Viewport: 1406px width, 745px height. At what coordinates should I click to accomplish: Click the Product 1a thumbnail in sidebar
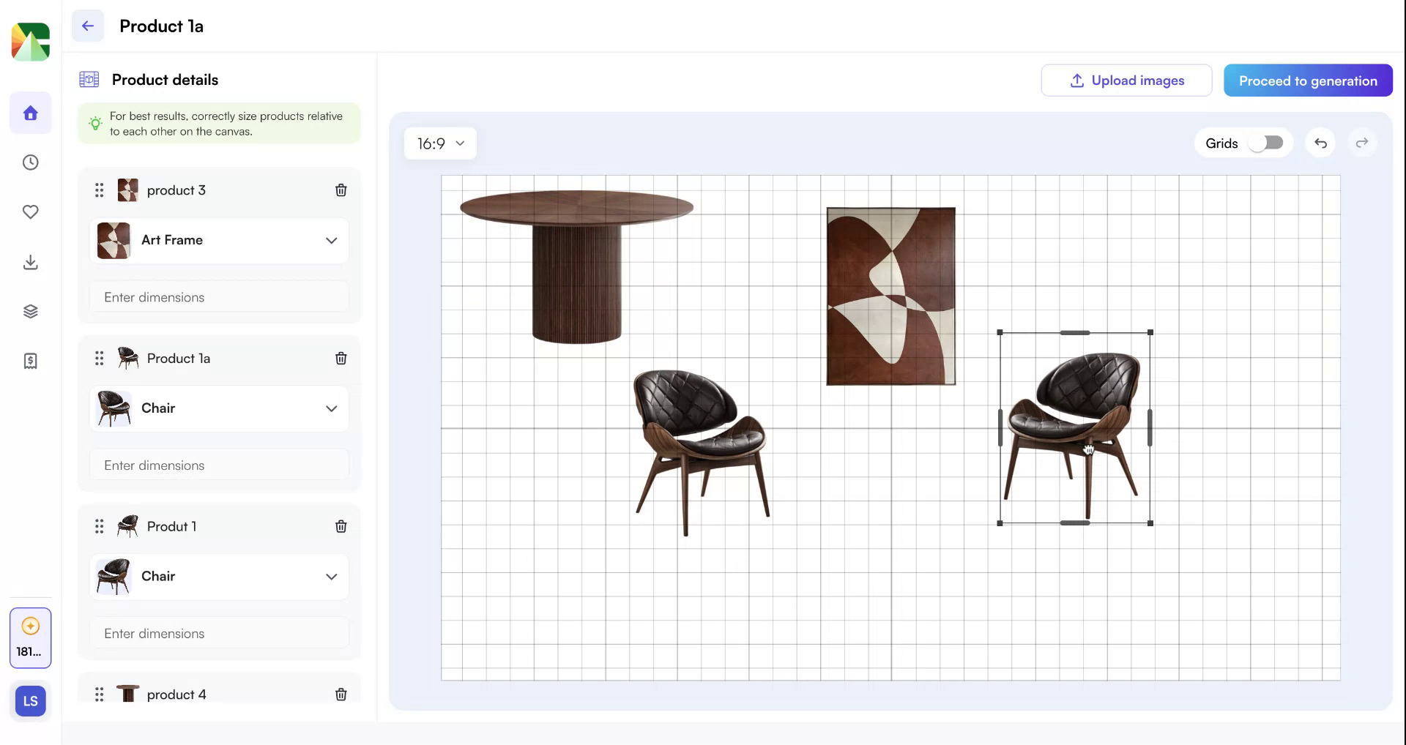[128, 359]
